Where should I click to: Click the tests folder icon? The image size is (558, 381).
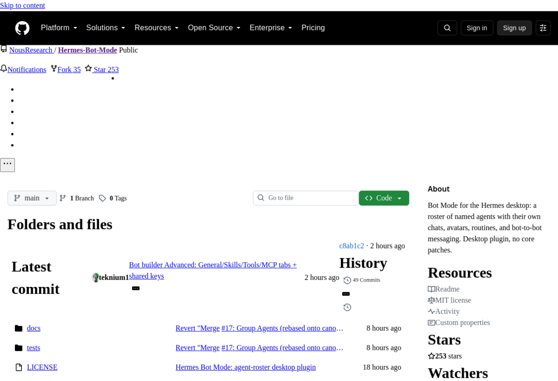18,348
